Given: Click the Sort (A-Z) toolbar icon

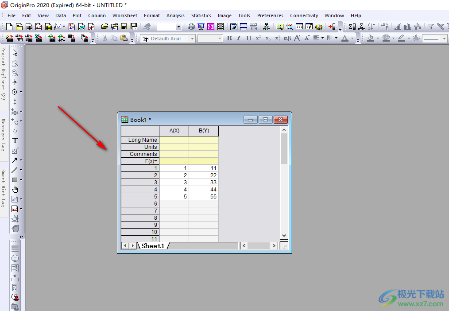Looking at the screenshot, I should tap(372, 27).
